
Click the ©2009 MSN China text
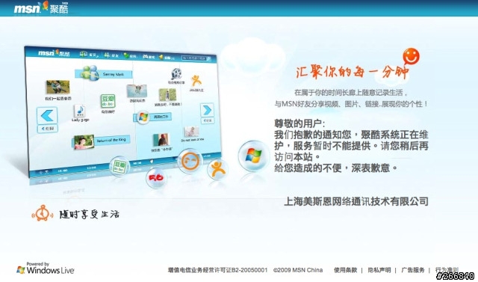298,270
